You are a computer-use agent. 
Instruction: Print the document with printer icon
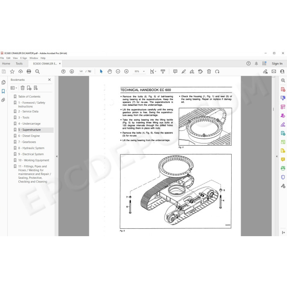[x=29, y=71]
